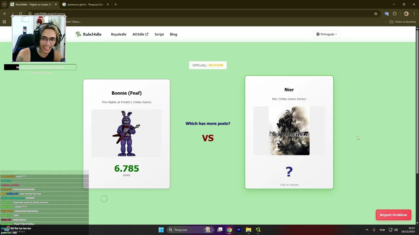
Task: Show hidden tray icons chevron
Action: point(367,230)
